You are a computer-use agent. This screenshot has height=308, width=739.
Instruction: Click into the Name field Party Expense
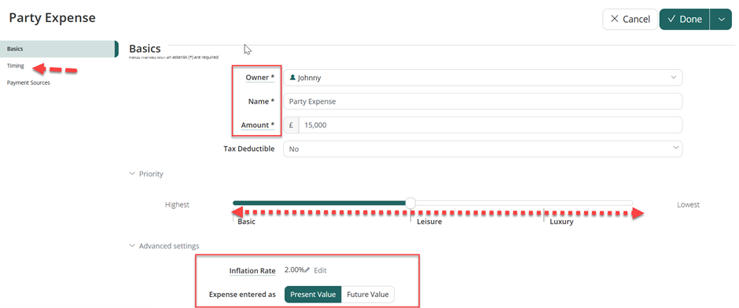coord(483,101)
